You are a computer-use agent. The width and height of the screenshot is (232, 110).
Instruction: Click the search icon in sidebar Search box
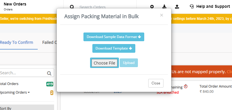coord(49,73)
